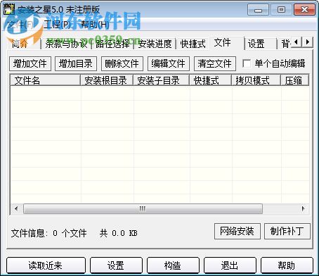Click the 编辑文件 button
The width and height of the screenshot is (319, 276).
pos(168,63)
